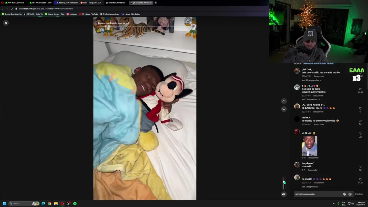Image resolution: width=368 pixels, height=207 pixels.
Task: Click the taskbar 'Buscar' search box
Action: tap(24, 204)
